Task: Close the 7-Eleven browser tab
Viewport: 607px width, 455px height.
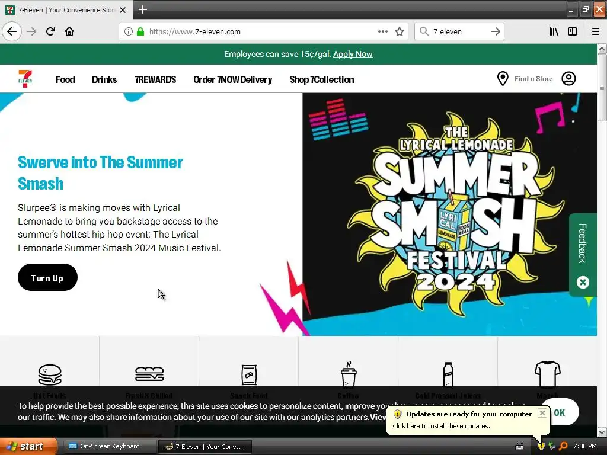Action: [123, 10]
